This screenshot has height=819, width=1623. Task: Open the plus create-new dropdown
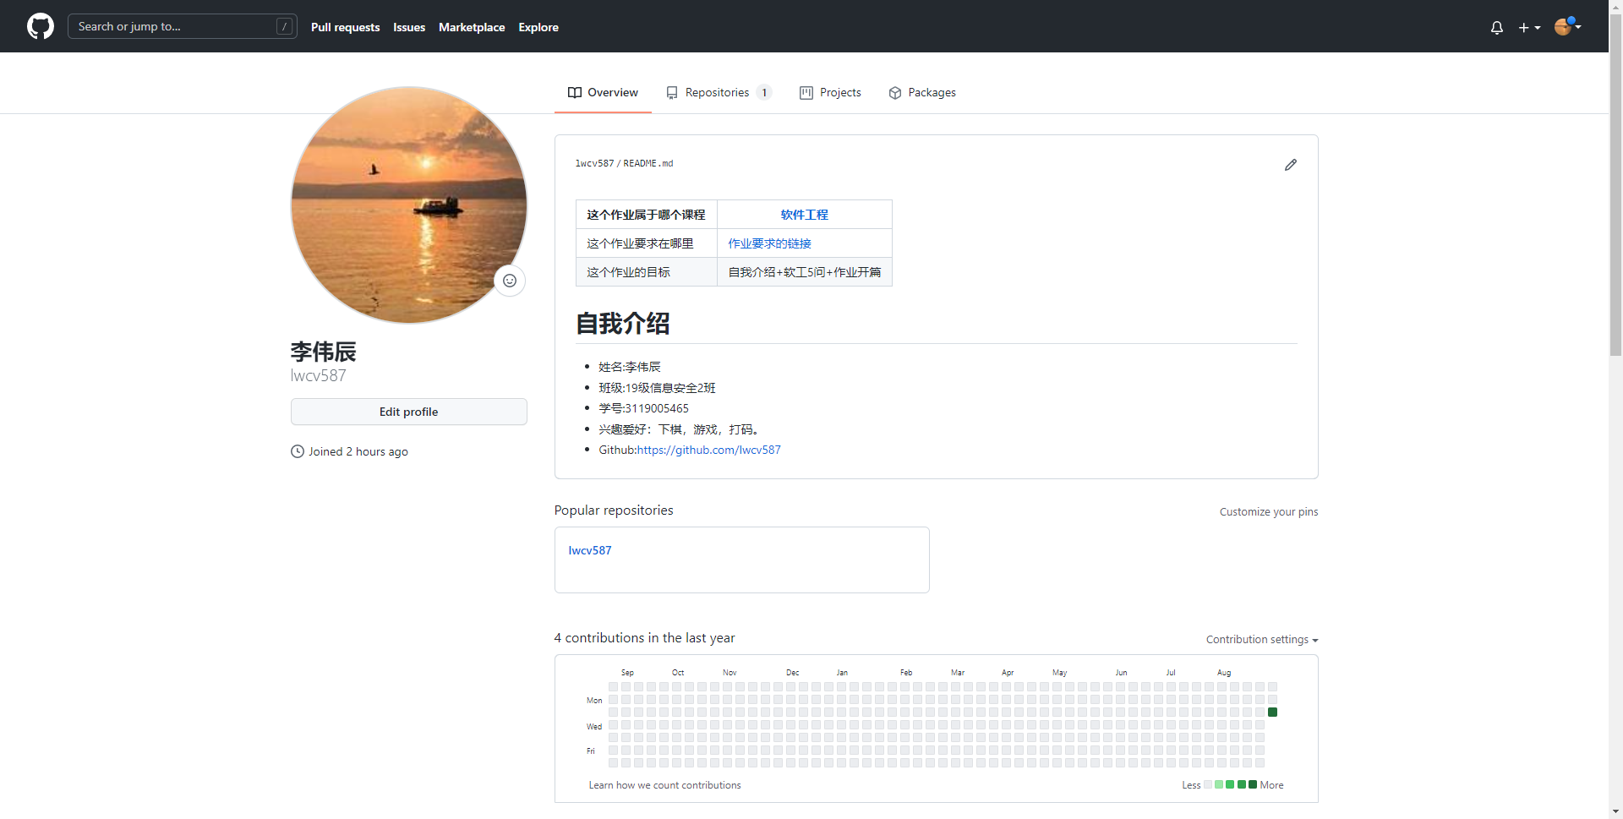tap(1529, 27)
